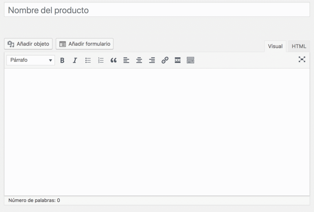Viewport: 314px width, 212px height.
Task: Switch to the HTML editor tab
Action: tap(299, 46)
